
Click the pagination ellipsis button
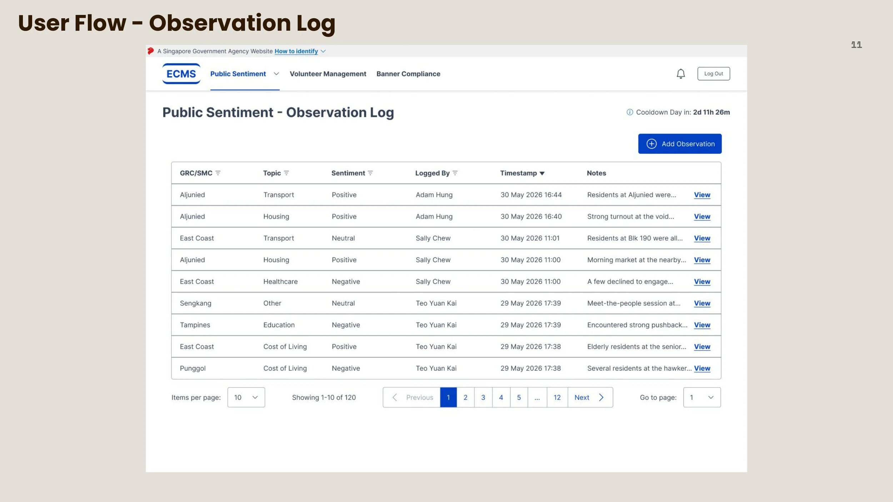click(537, 397)
